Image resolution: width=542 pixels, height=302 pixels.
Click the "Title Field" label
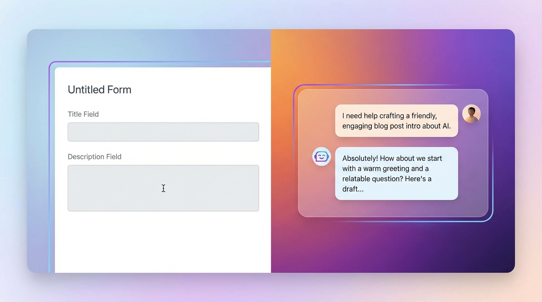pos(83,114)
